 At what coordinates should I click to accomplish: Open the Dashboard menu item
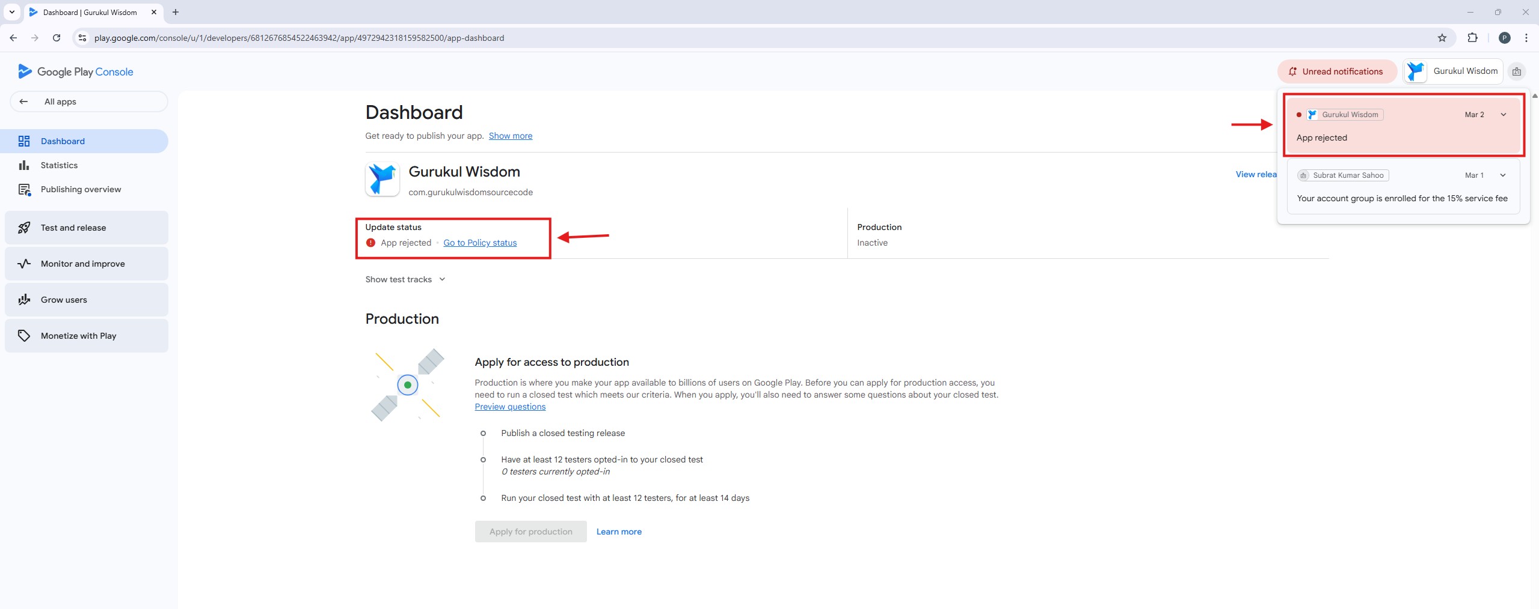tap(63, 141)
